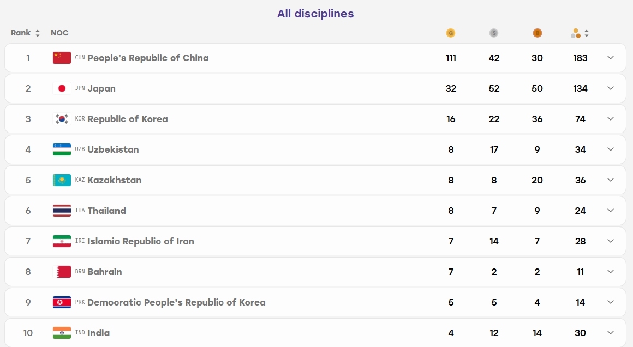Viewport: 633px width, 347px height.
Task: Click the gold medal column icon
Action: pyautogui.click(x=451, y=33)
